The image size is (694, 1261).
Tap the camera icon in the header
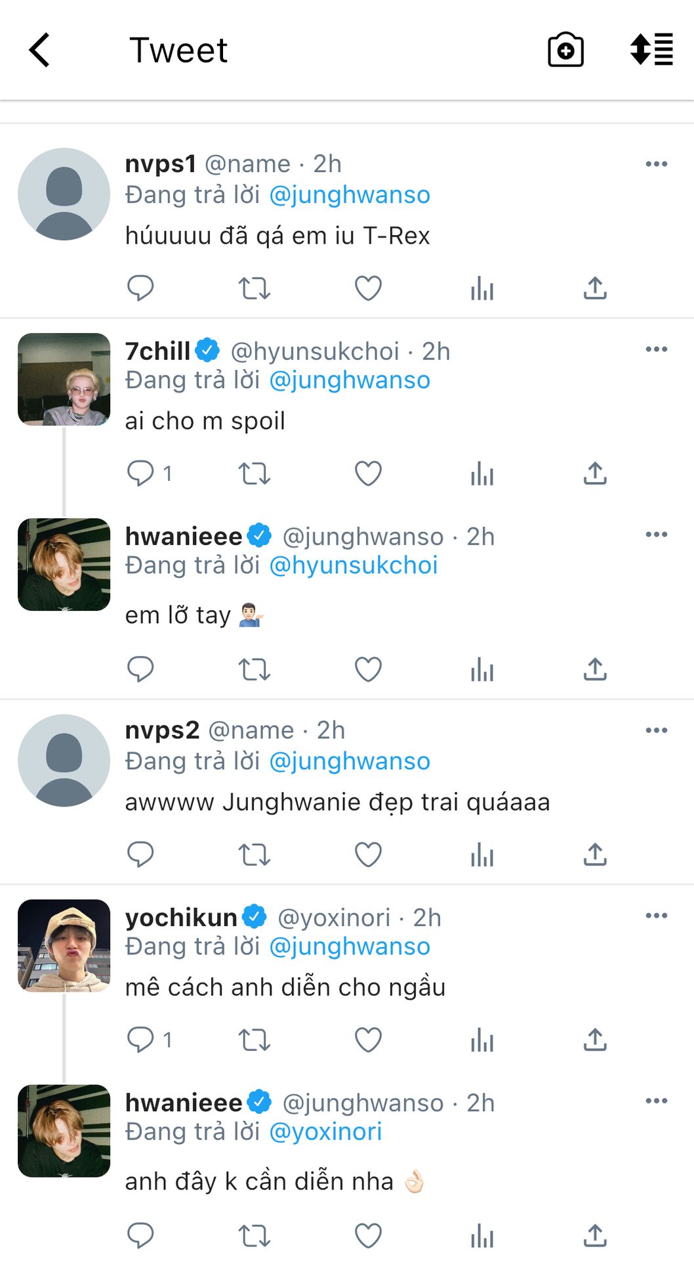(565, 50)
